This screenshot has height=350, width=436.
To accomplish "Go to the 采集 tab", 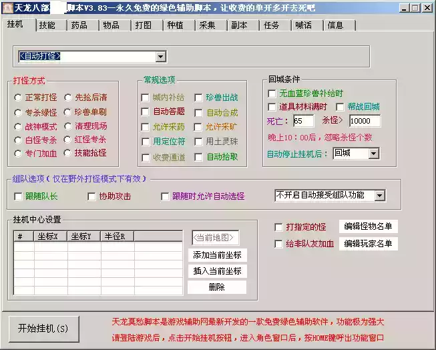I will tap(212, 25).
